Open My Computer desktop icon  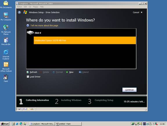(x=6, y=17)
